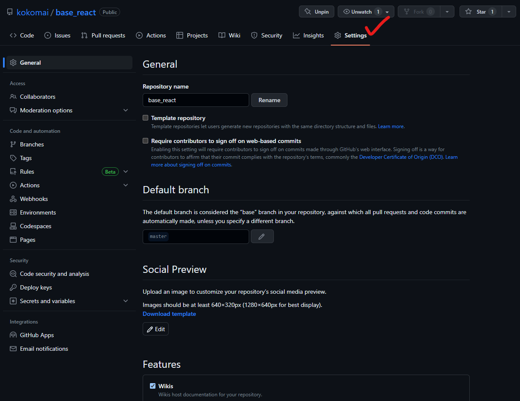Screen dimensions: 520x401
Task: Expand Secrets and variables chevron
Action: point(126,301)
